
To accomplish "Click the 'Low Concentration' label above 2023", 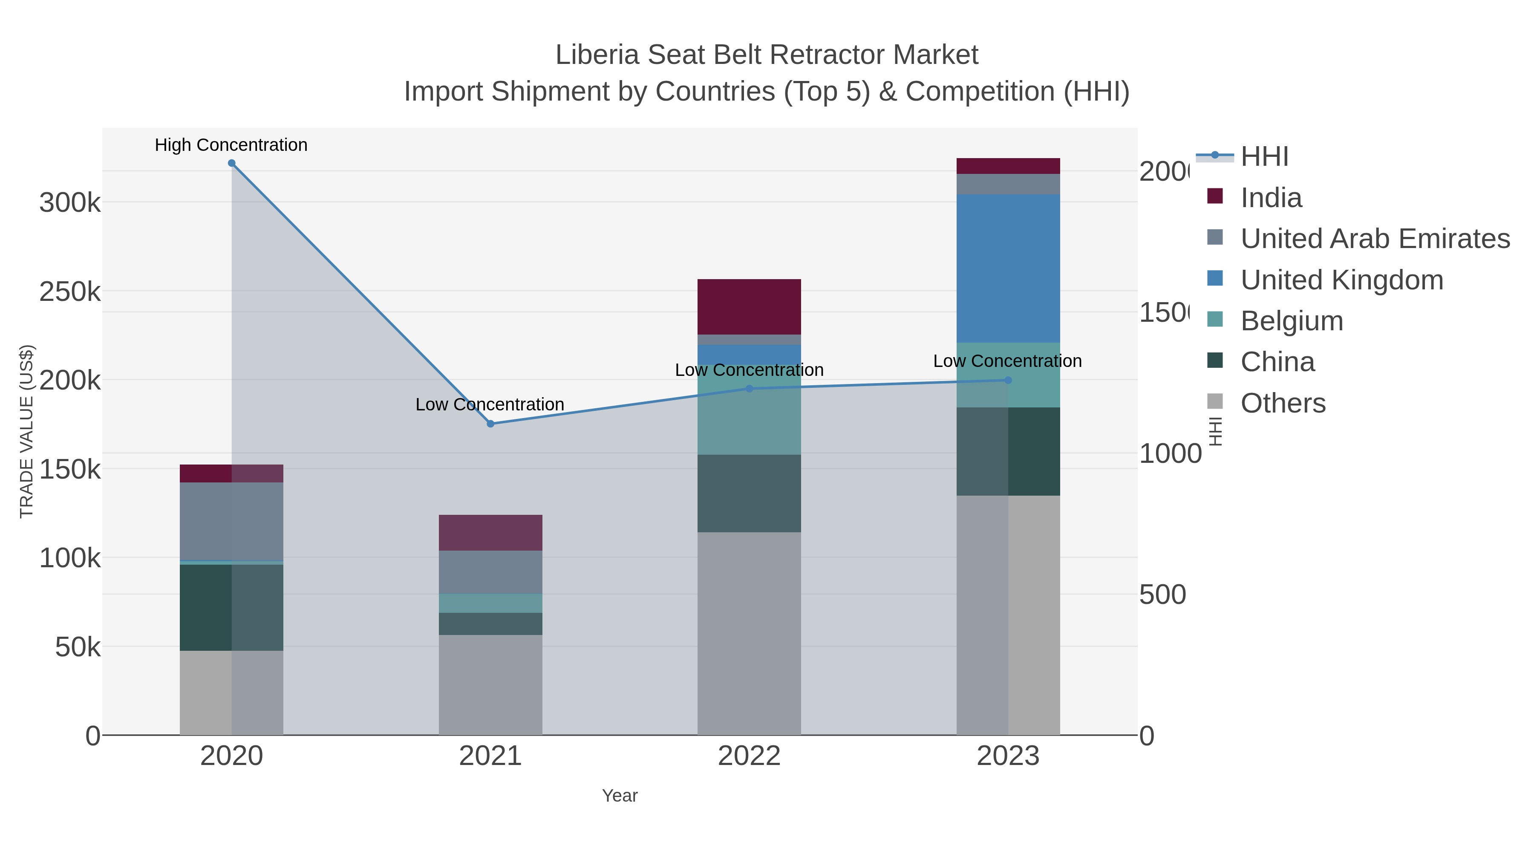I will point(1008,361).
